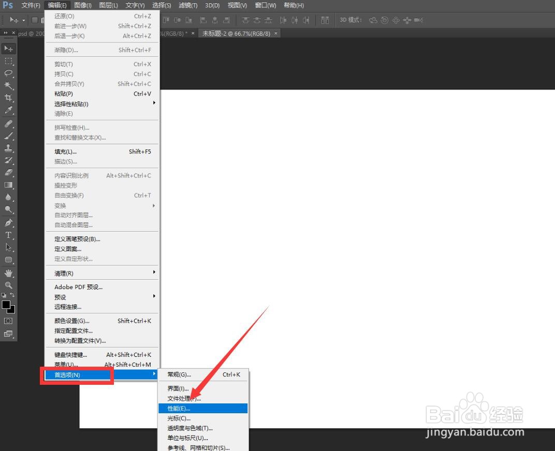Click the 3D roll mode icon
The width and height of the screenshot is (555, 451).
click(x=384, y=20)
